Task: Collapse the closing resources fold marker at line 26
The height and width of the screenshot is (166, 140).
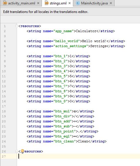Action: tap(17, 151)
